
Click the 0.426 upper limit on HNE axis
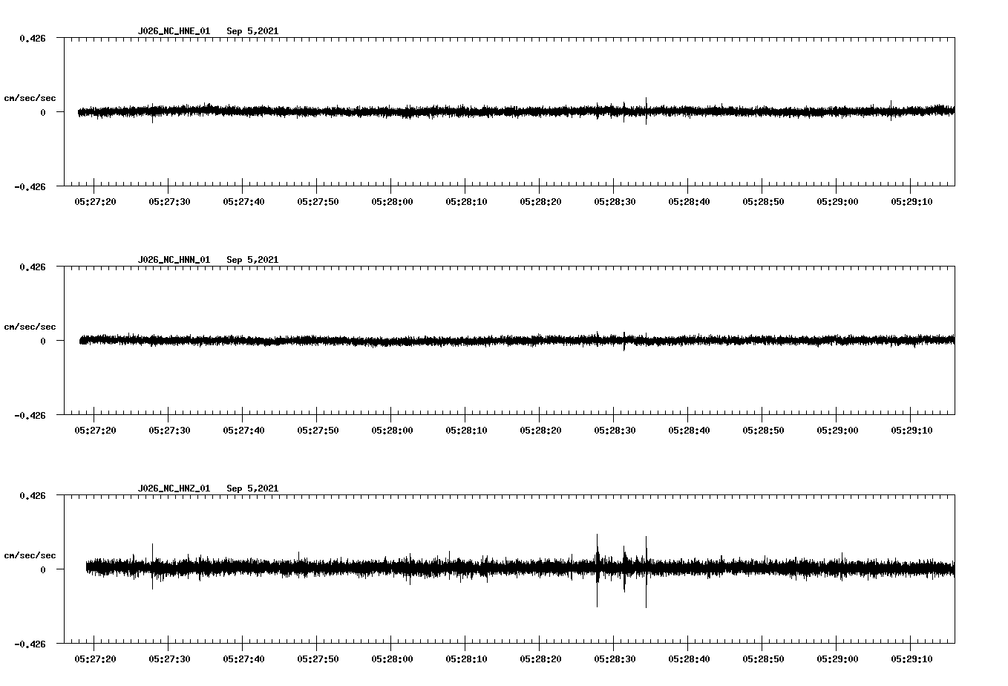[33, 38]
